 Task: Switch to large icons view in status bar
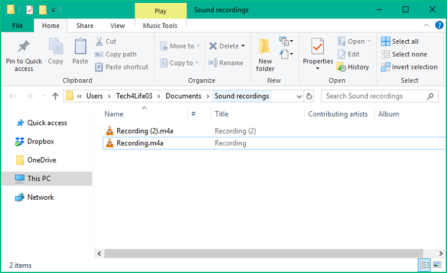click(437, 265)
